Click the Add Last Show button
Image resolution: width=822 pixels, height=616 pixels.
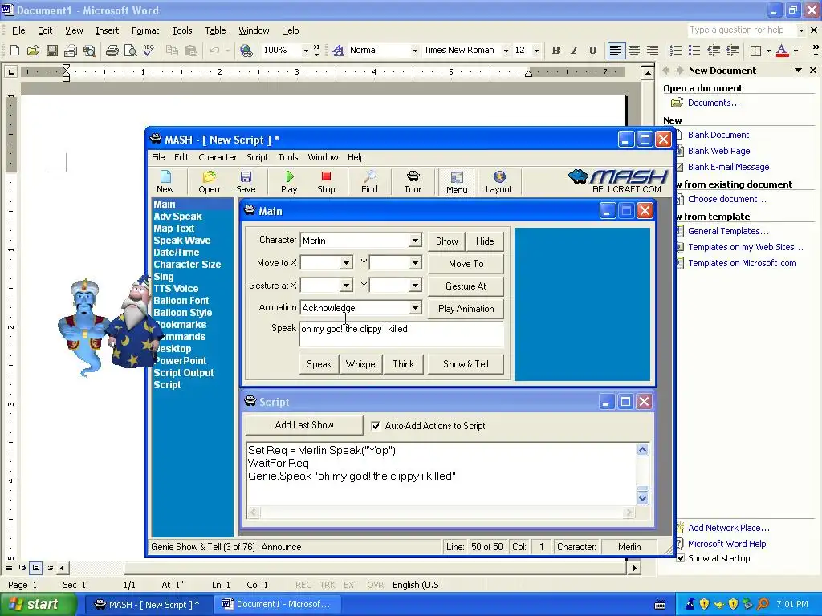(304, 425)
